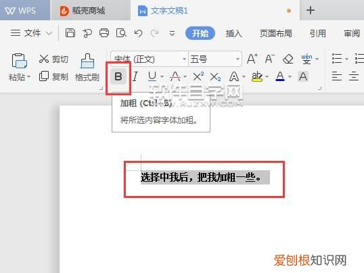Viewport: 364px width, 273px height.
Task: Click 剪切 cut button
Action: [53, 59]
